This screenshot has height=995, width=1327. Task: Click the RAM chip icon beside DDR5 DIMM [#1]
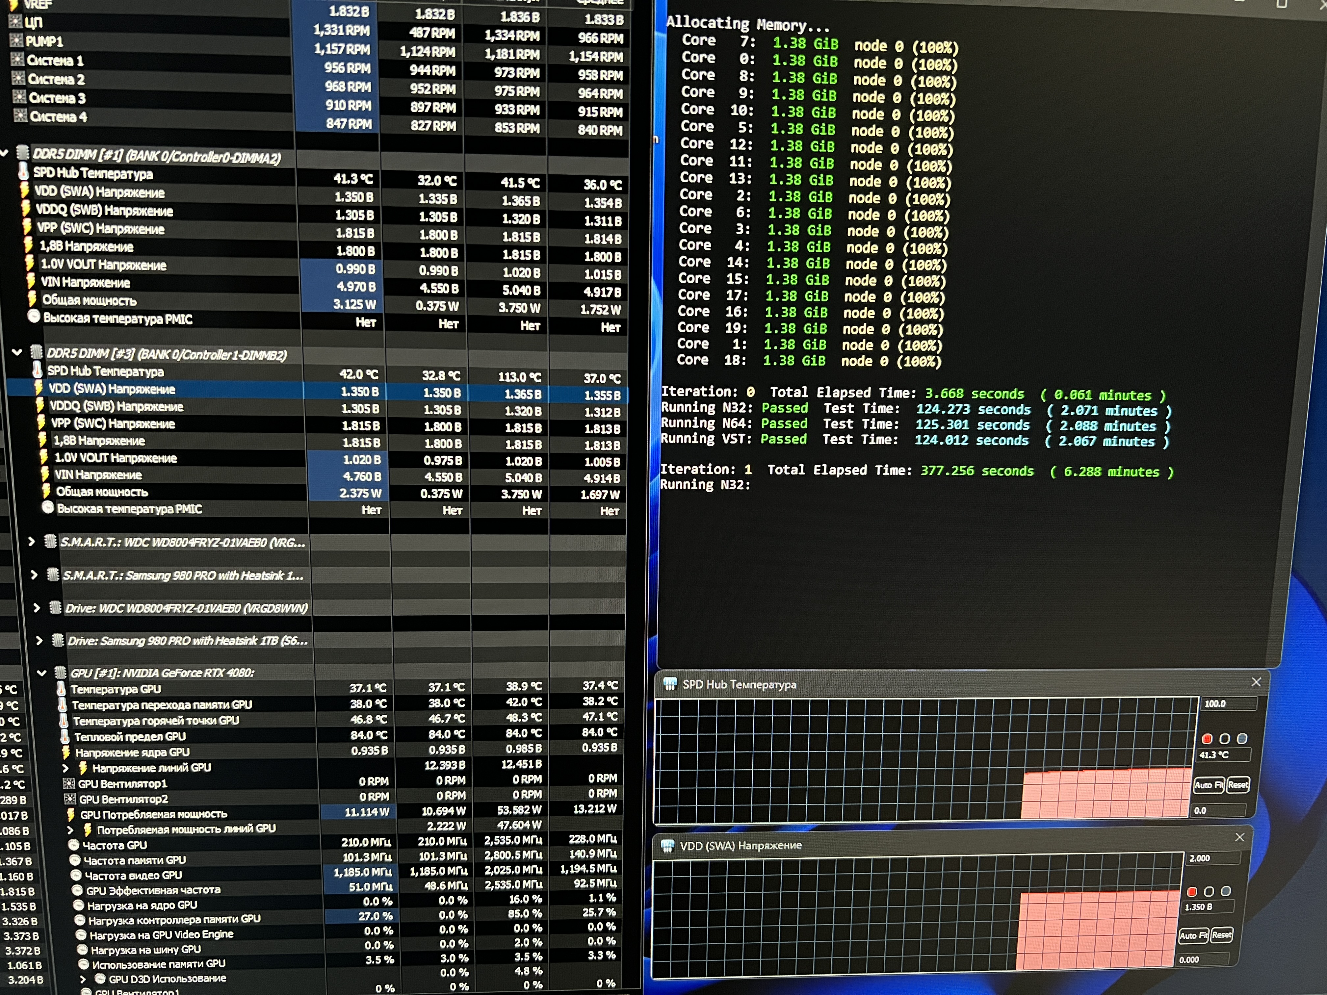(23, 152)
